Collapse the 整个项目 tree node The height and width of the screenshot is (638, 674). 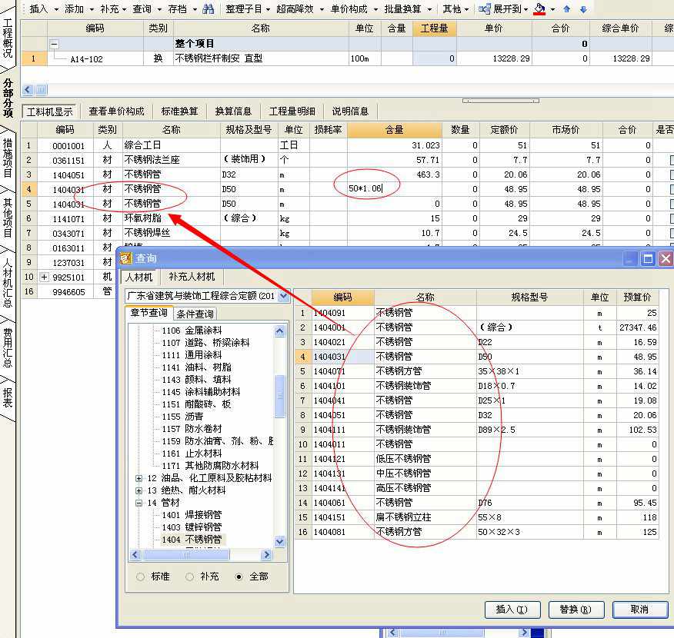point(54,44)
